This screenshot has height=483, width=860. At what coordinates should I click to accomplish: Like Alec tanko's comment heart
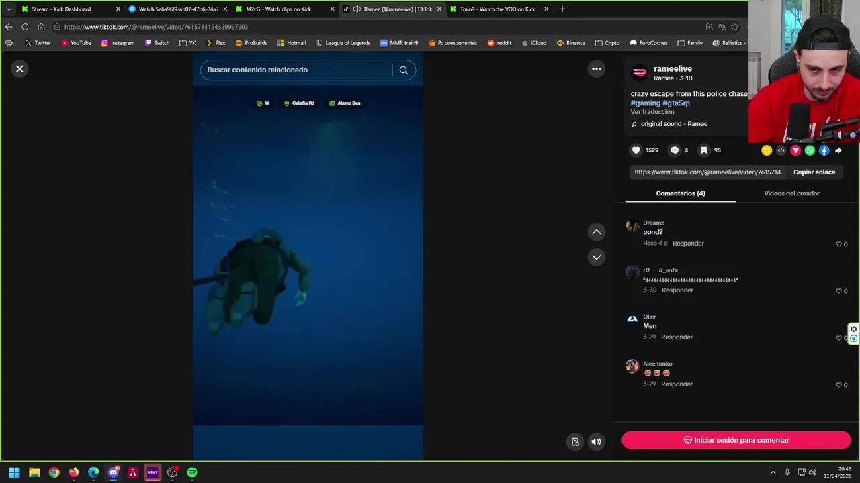838,385
